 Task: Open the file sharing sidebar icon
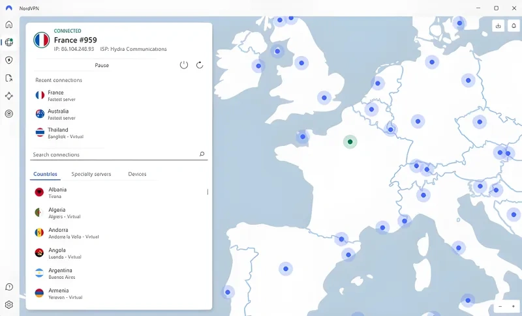pyautogui.click(x=9, y=78)
